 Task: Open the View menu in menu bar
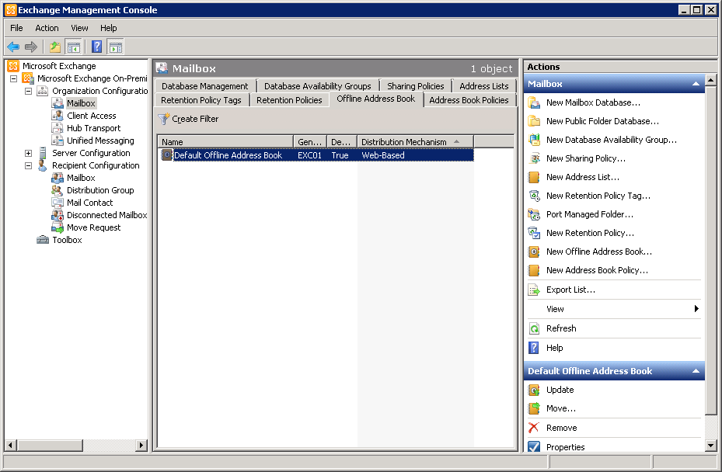(x=79, y=28)
